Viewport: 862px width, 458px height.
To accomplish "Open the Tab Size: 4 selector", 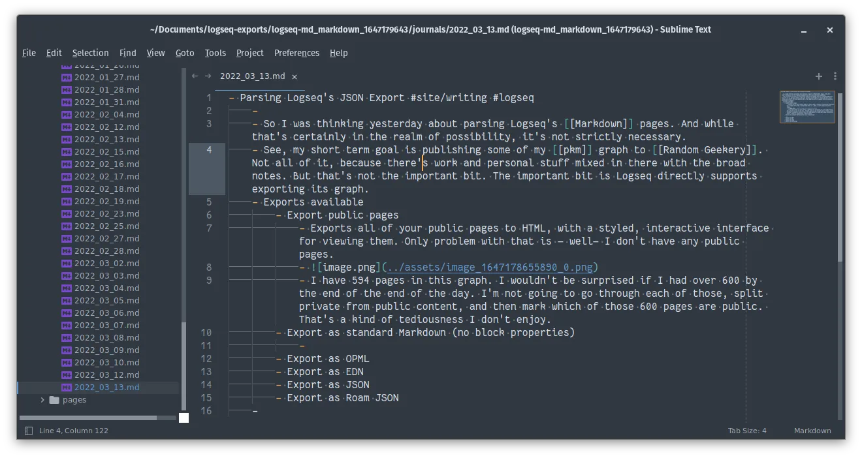I will click(x=747, y=431).
